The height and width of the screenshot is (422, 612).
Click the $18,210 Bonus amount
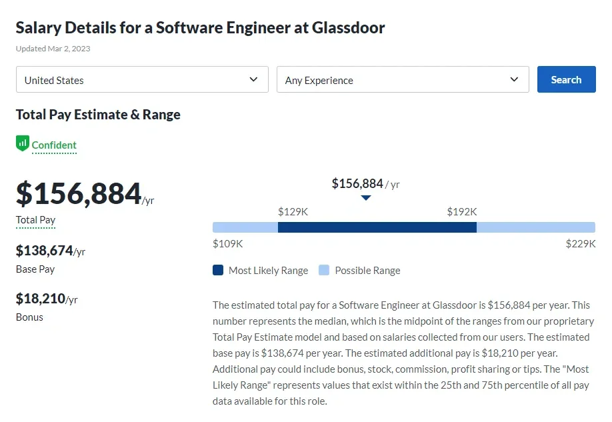(40, 299)
